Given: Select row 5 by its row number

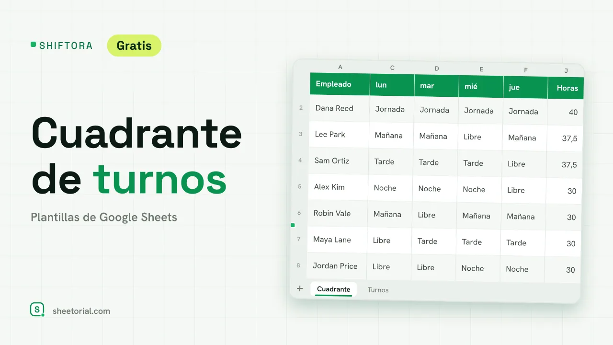Looking at the screenshot, I should pyautogui.click(x=300, y=186).
